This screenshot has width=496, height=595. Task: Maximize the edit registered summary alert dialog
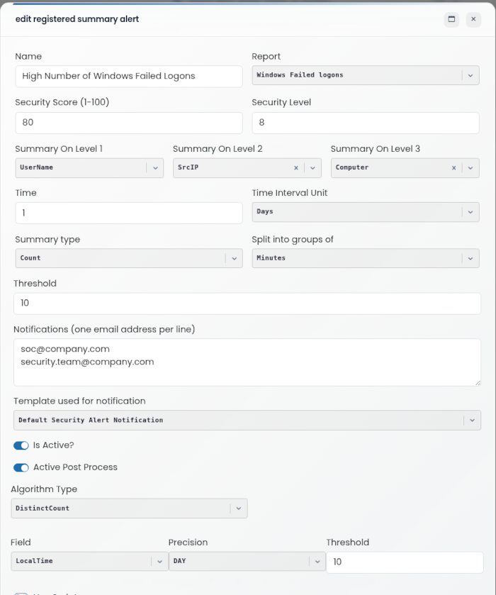451,19
